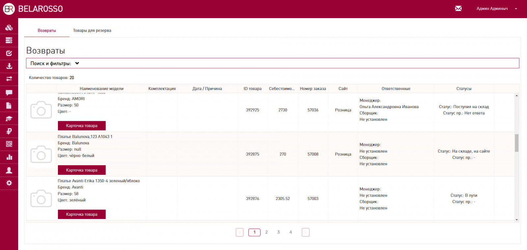The width and height of the screenshot is (527, 250).
Task: Click cost value 2305.52
Action: [283, 199]
